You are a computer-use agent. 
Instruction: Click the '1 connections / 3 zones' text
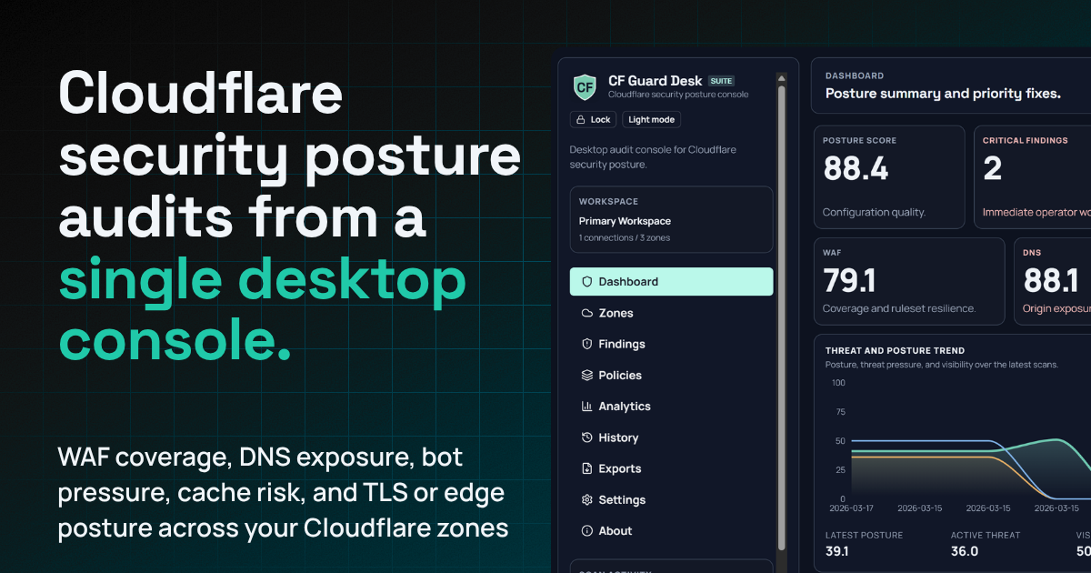click(x=625, y=238)
